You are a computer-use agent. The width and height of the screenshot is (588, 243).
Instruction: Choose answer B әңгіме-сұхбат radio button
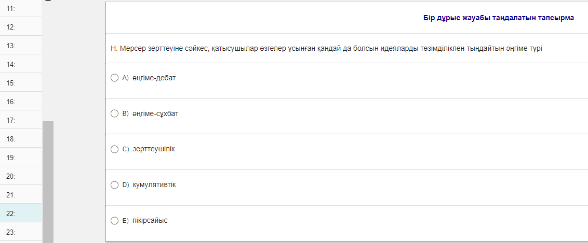point(115,113)
